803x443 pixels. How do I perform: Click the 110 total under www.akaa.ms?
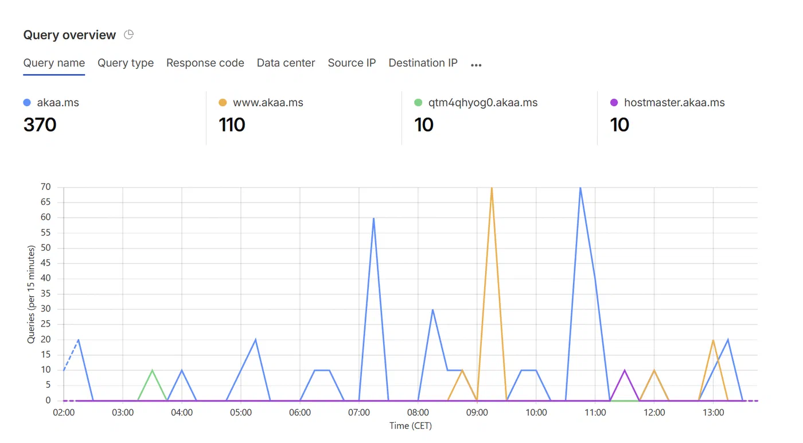pos(232,125)
